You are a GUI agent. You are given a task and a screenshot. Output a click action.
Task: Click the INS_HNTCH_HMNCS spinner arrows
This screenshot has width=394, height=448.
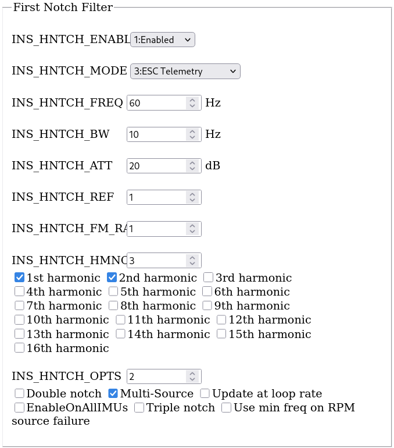192,260
